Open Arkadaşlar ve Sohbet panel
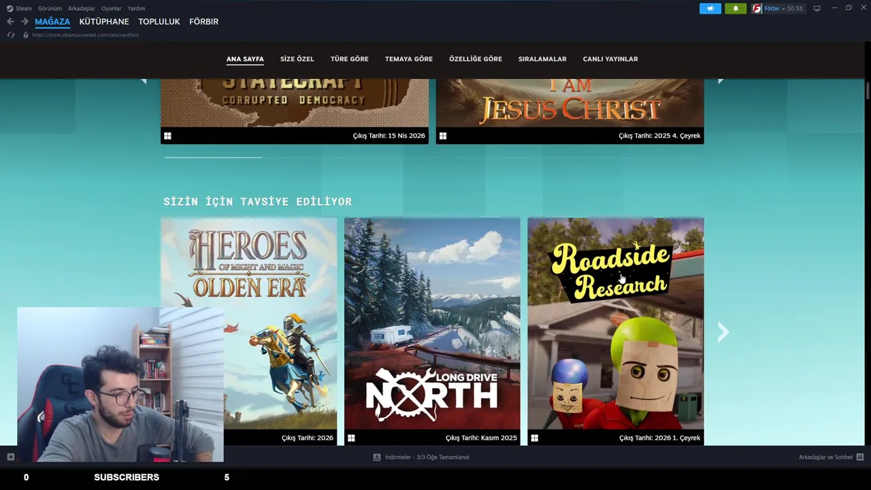This screenshot has height=490, width=871. 825,457
